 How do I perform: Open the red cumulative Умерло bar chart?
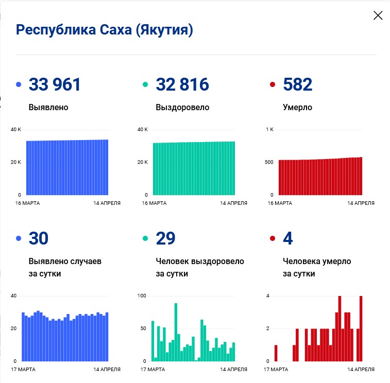[x=320, y=177]
